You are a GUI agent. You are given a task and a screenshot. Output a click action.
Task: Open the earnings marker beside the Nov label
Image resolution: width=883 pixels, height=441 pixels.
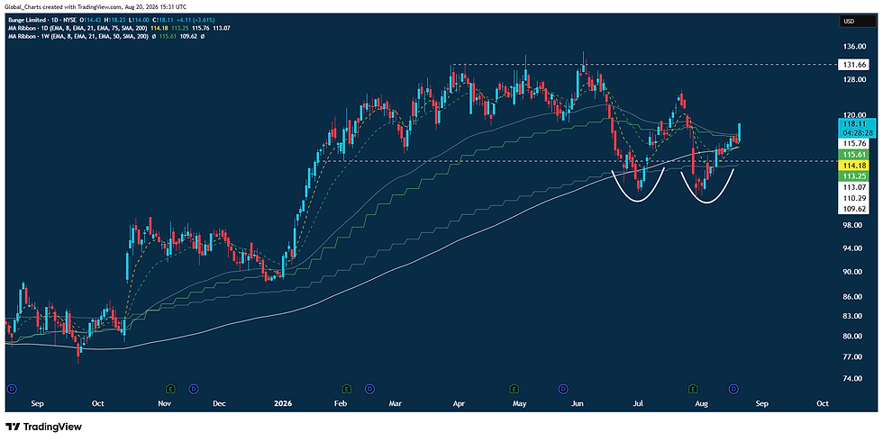[x=170, y=388]
